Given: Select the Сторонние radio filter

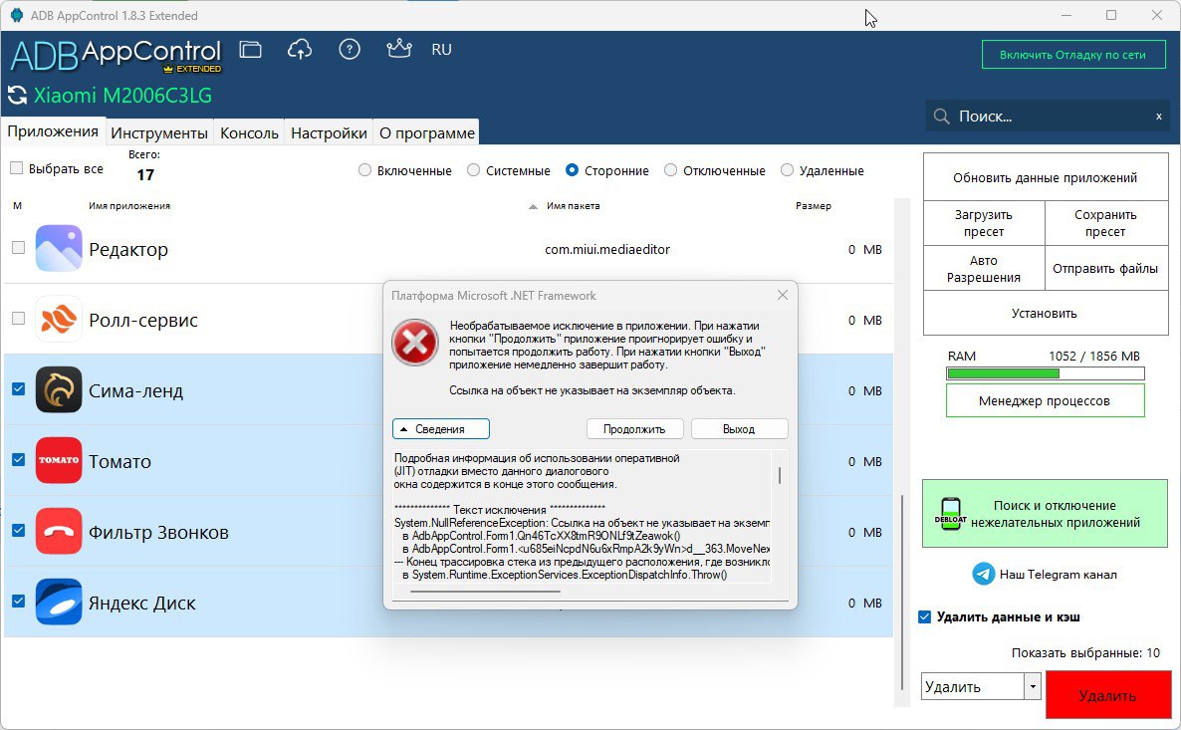Looking at the screenshot, I should (573, 170).
